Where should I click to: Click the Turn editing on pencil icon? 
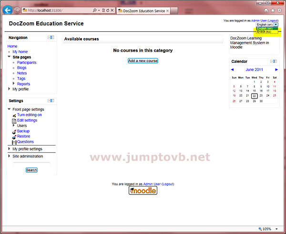tap(14, 116)
